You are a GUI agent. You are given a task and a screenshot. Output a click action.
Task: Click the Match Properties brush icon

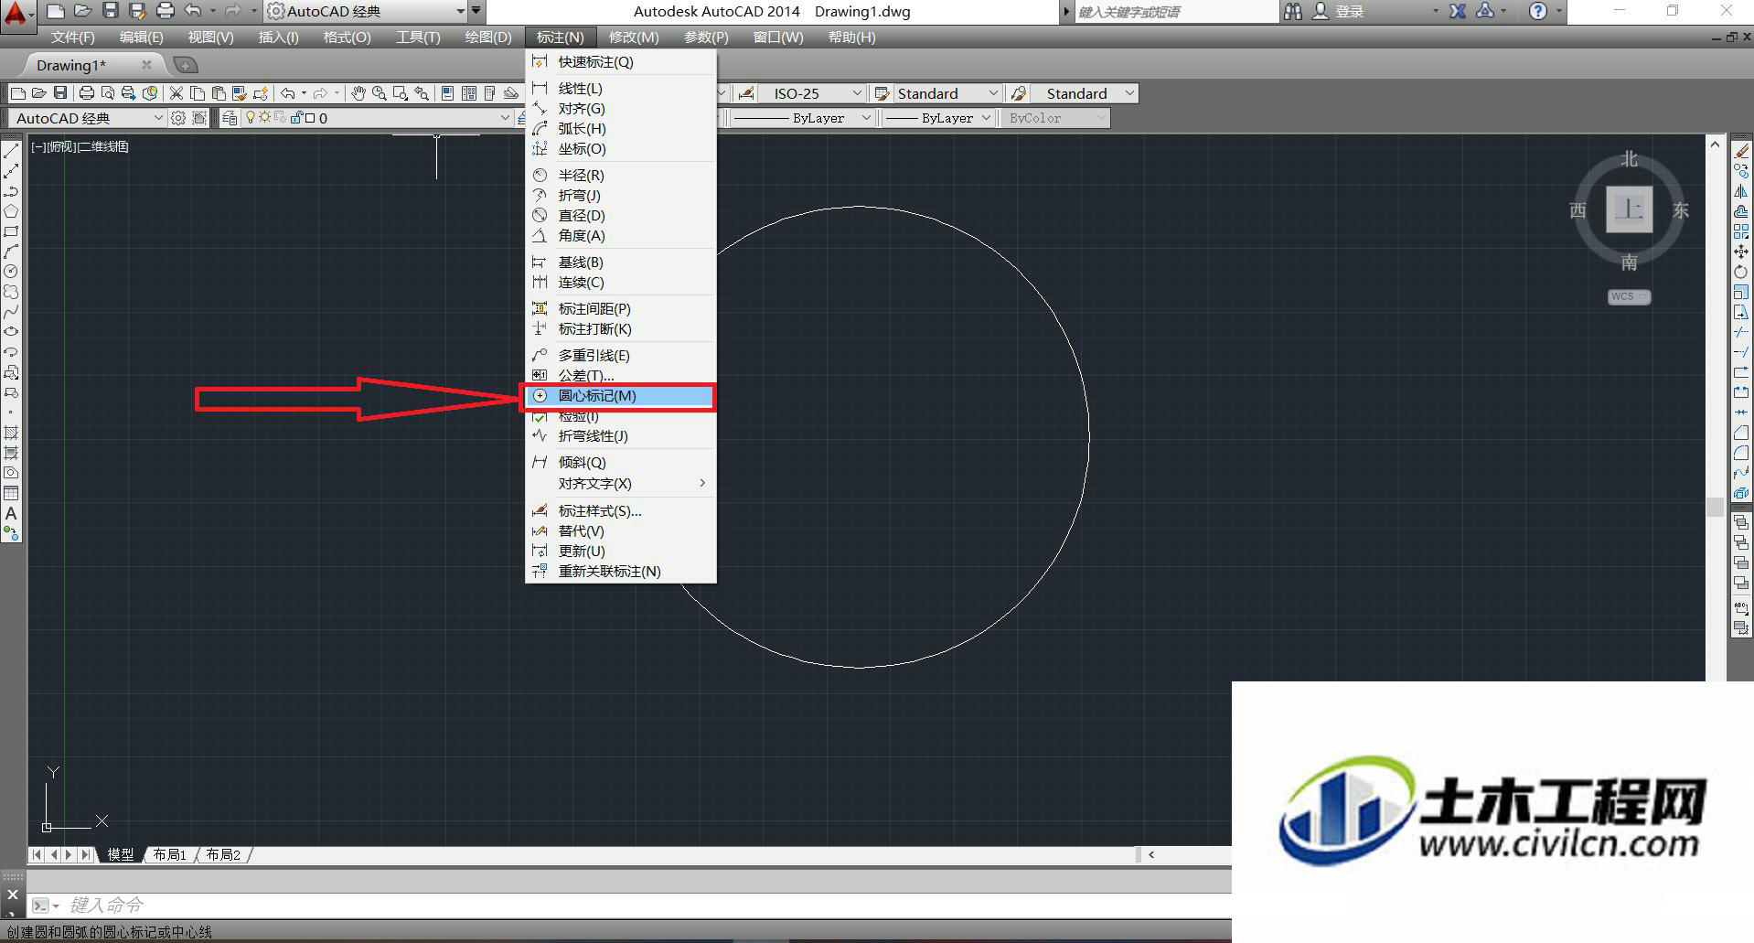coord(240,93)
